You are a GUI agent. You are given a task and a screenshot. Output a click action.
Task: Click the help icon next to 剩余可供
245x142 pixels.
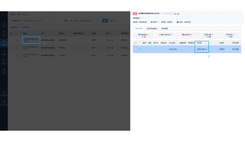click(x=191, y=35)
